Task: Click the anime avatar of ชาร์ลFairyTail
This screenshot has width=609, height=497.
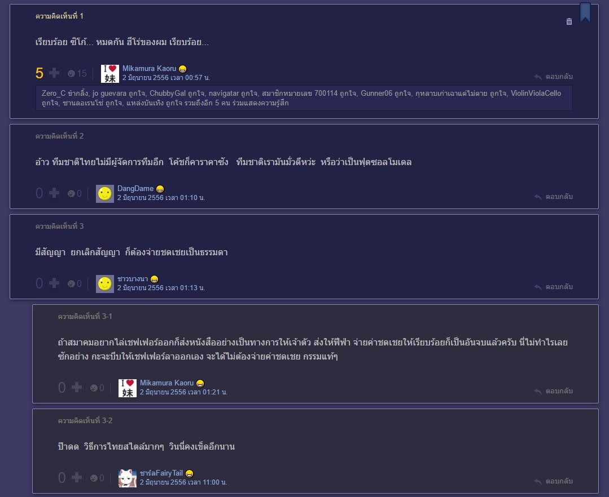Action: click(x=128, y=478)
